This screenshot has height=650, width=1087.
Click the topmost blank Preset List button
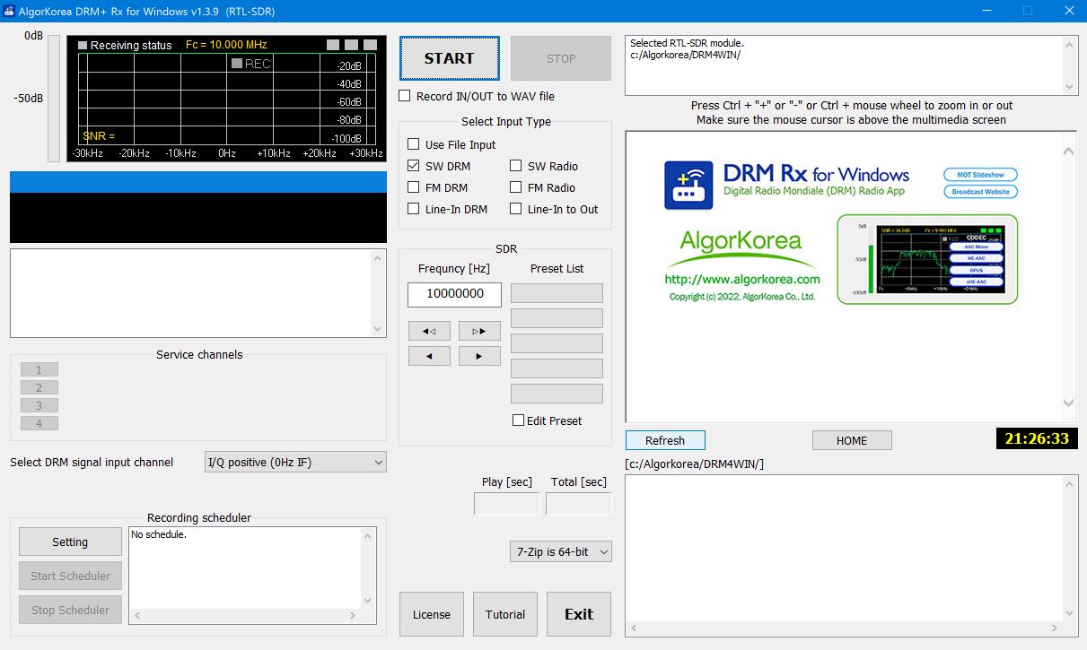pyautogui.click(x=557, y=293)
